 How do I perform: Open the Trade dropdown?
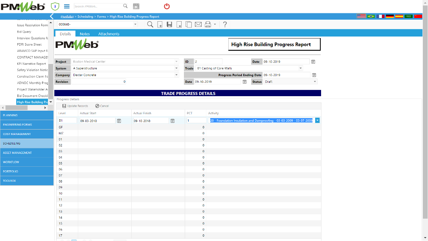[301, 68]
